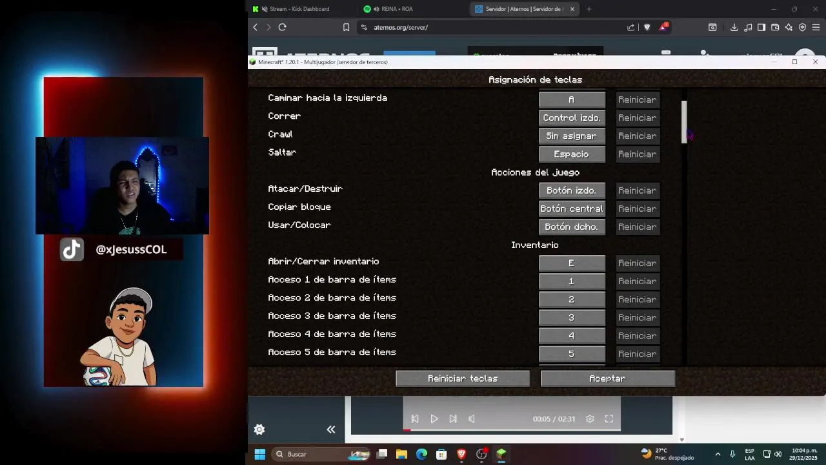
Task: Open the browser hamburger menu
Action: tap(816, 27)
